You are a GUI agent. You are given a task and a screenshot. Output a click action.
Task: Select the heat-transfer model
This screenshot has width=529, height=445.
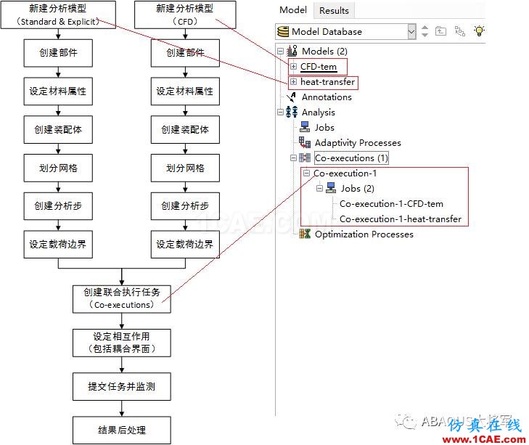(x=327, y=82)
